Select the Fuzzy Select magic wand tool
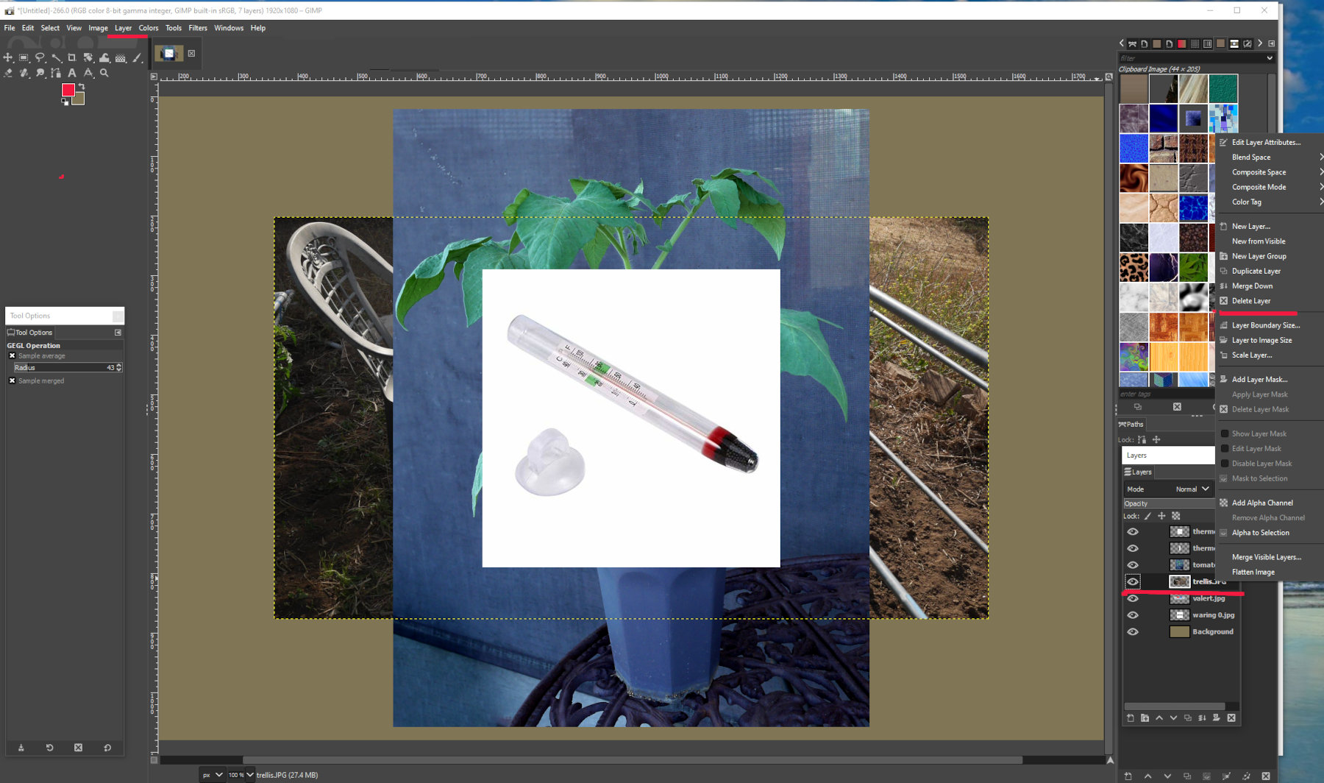The height and width of the screenshot is (783, 1324). pyautogui.click(x=56, y=57)
